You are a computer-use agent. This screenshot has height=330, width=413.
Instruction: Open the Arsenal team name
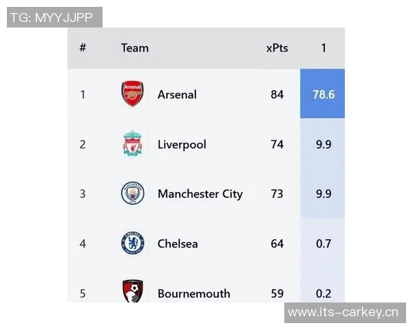(x=177, y=95)
